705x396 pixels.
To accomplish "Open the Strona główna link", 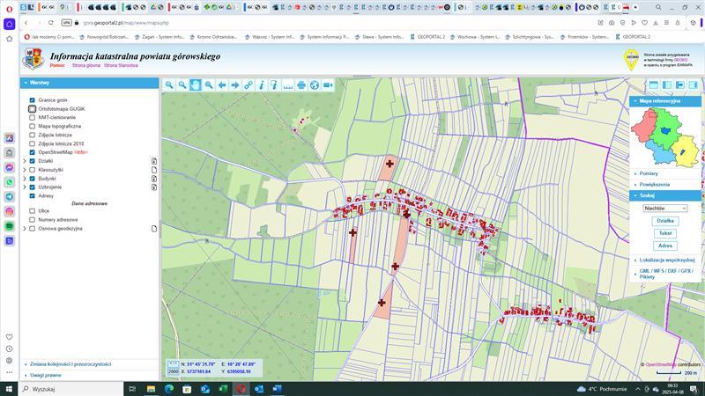I will (x=85, y=65).
